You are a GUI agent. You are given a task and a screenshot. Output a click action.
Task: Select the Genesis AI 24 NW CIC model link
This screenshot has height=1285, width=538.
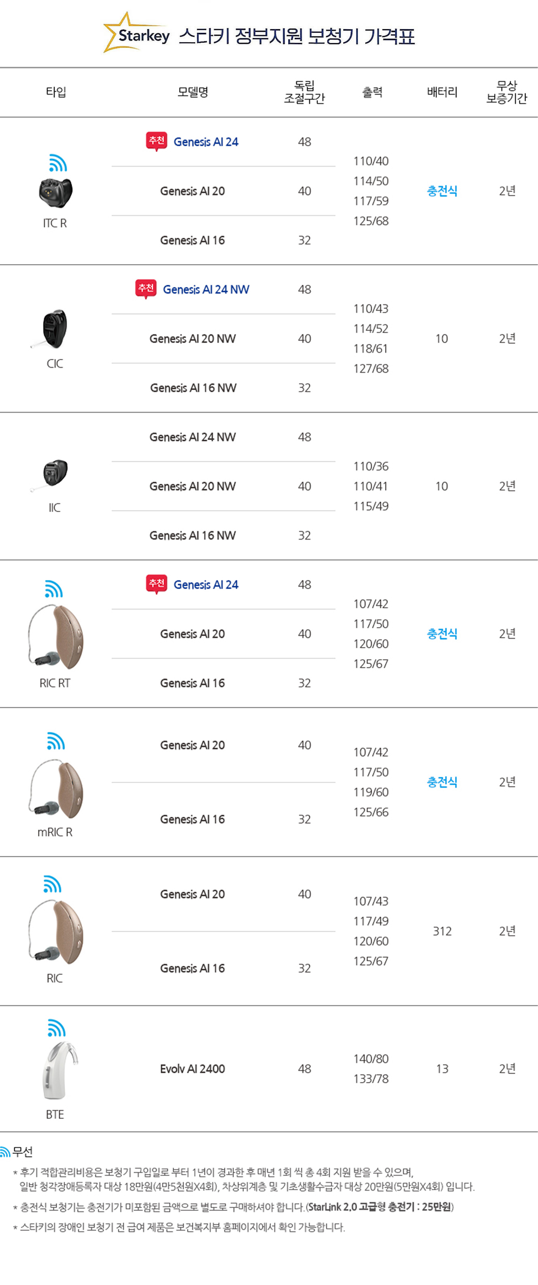pos(206,289)
